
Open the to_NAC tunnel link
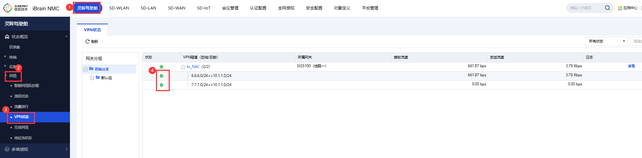click(193, 67)
